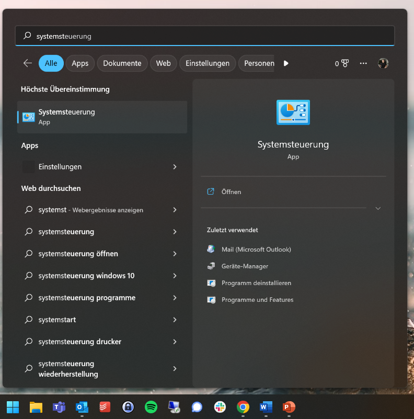The image size is (414, 419).
Task: Select web suggestion 'systemsteuerung drucker'
Action: pyautogui.click(x=79, y=342)
